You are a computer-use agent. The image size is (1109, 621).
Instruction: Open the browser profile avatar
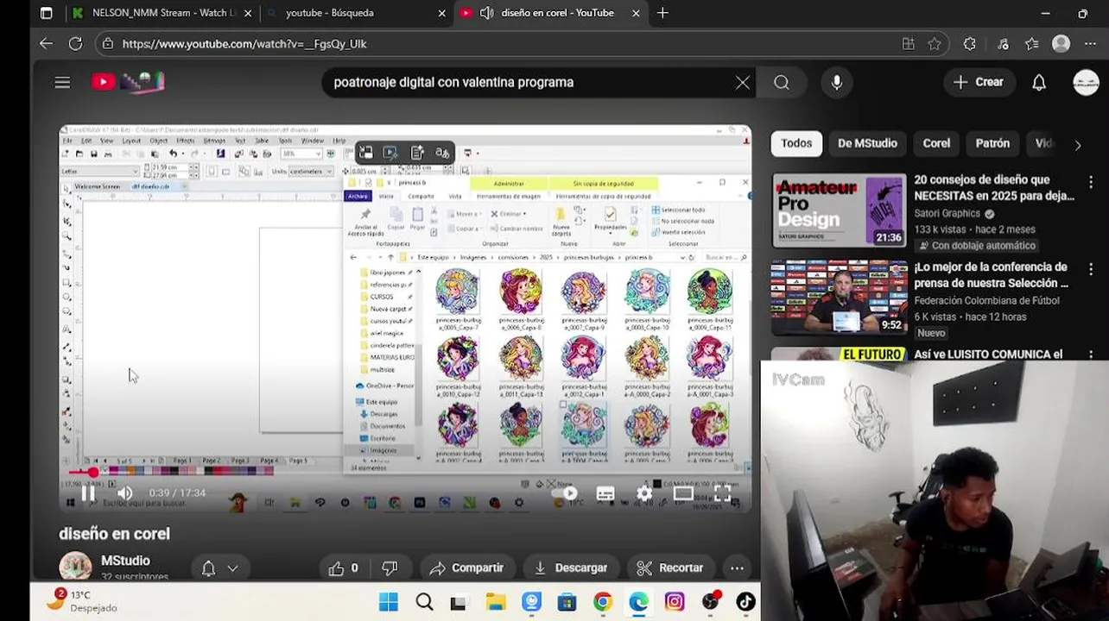tap(1061, 44)
